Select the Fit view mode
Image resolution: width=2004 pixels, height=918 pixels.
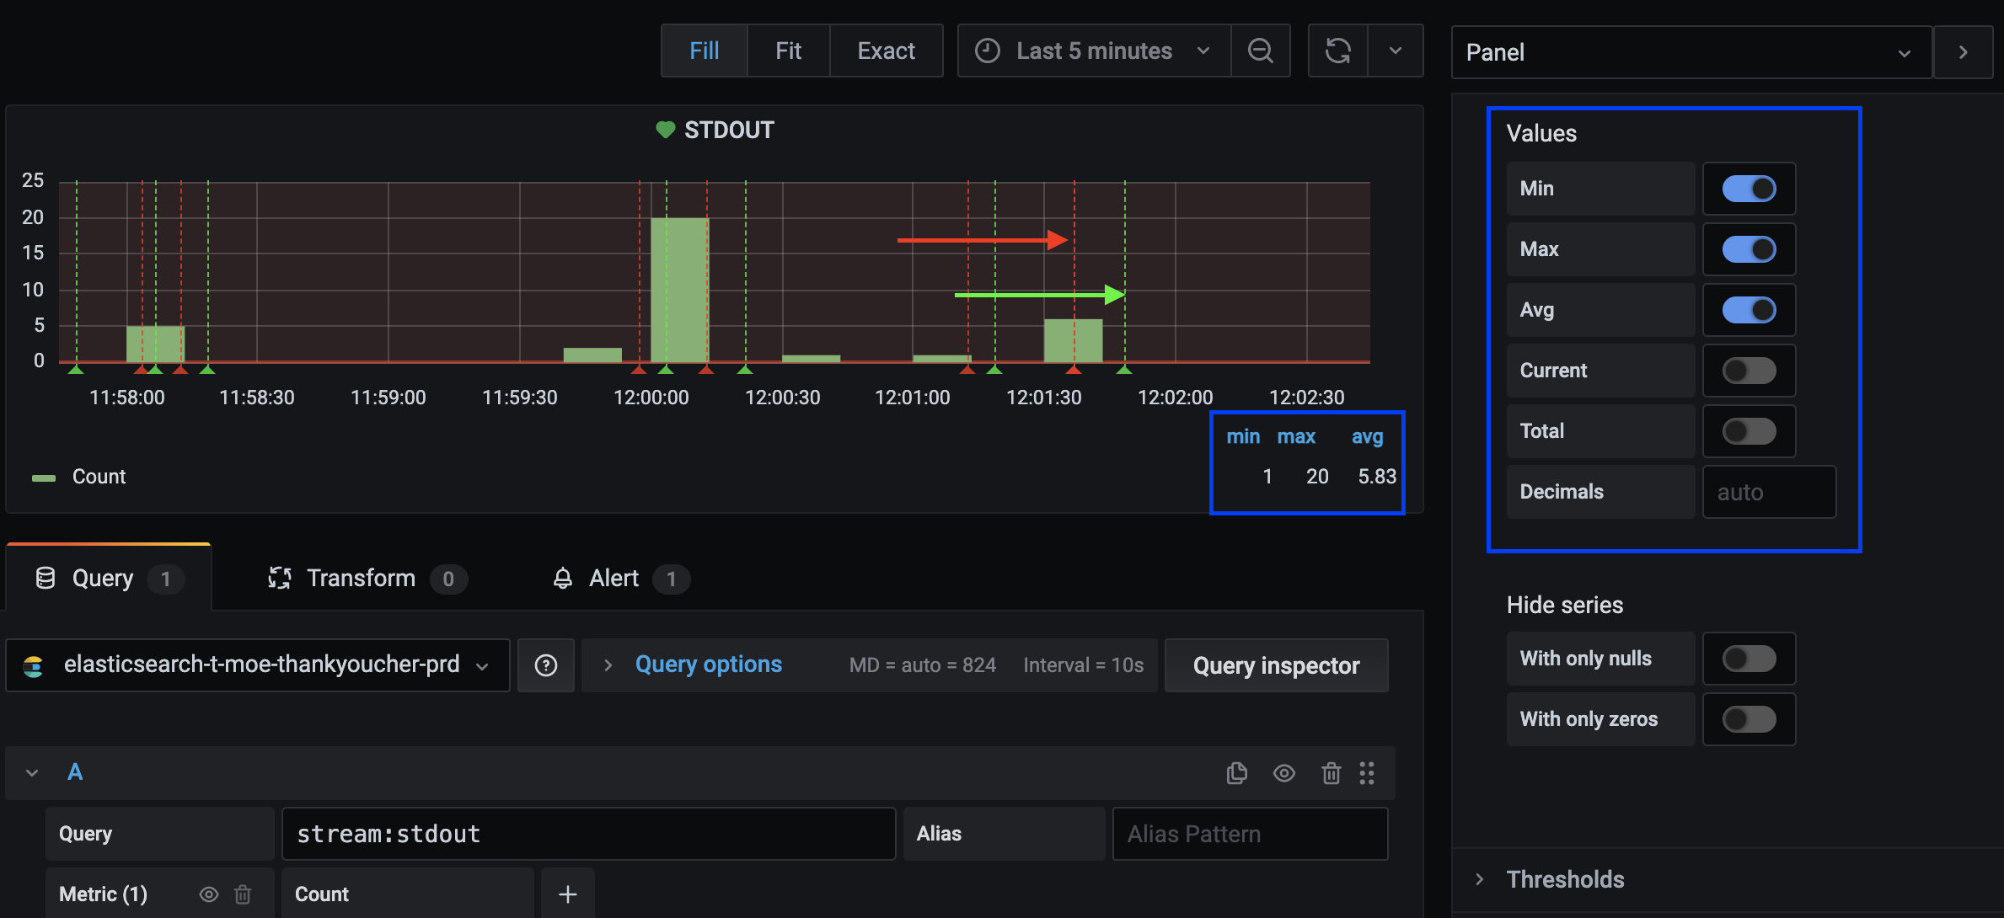[x=789, y=51]
